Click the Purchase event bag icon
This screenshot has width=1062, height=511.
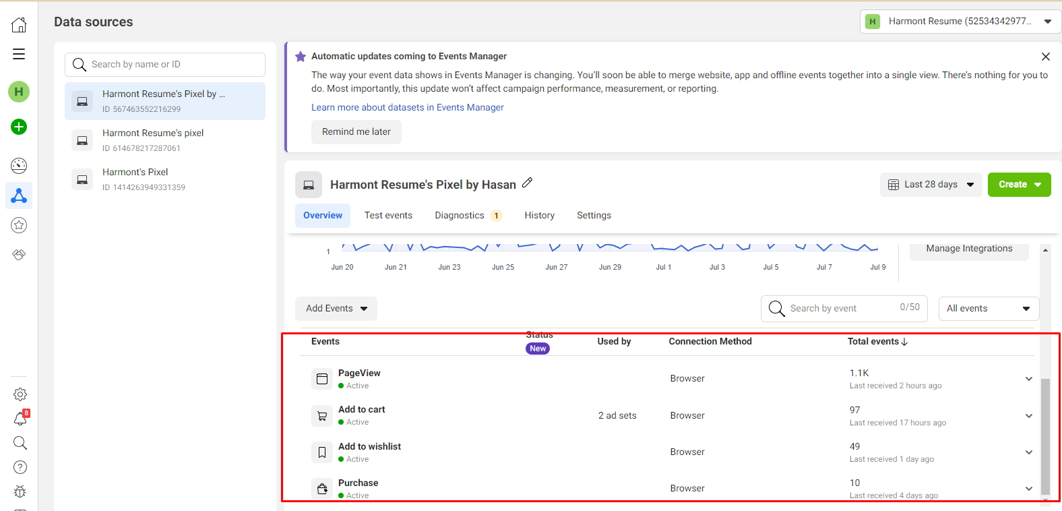322,489
